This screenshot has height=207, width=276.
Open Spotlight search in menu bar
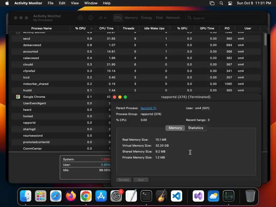pos(221,3)
